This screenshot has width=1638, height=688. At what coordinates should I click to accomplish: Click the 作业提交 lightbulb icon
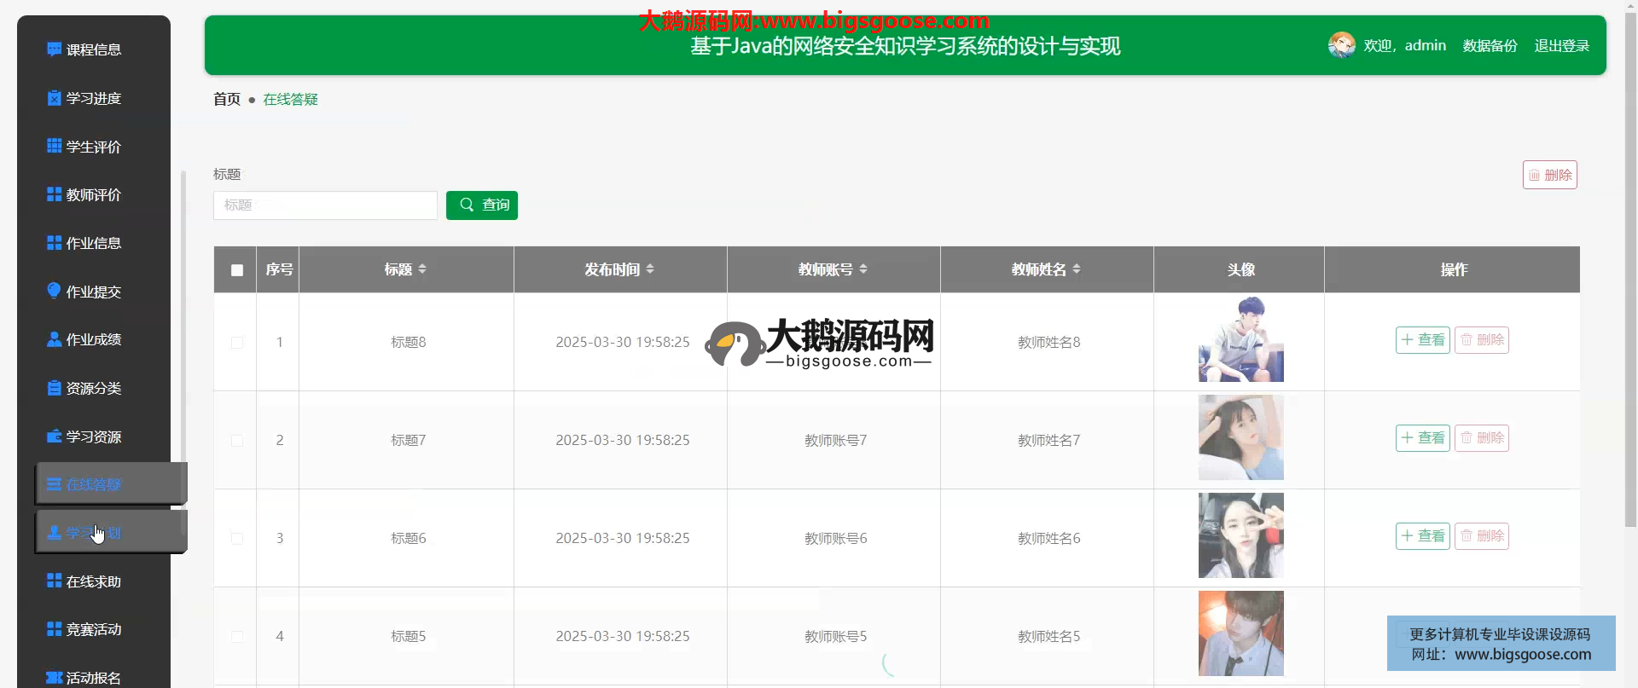[x=54, y=291]
